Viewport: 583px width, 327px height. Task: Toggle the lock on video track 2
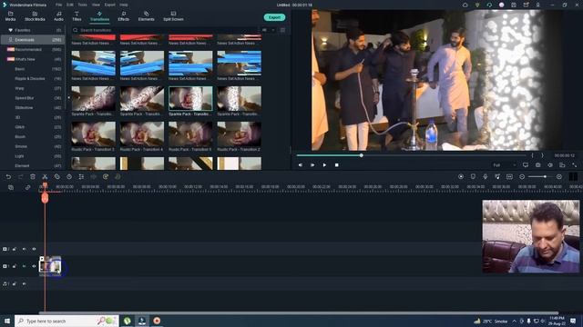[x=15, y=249]
